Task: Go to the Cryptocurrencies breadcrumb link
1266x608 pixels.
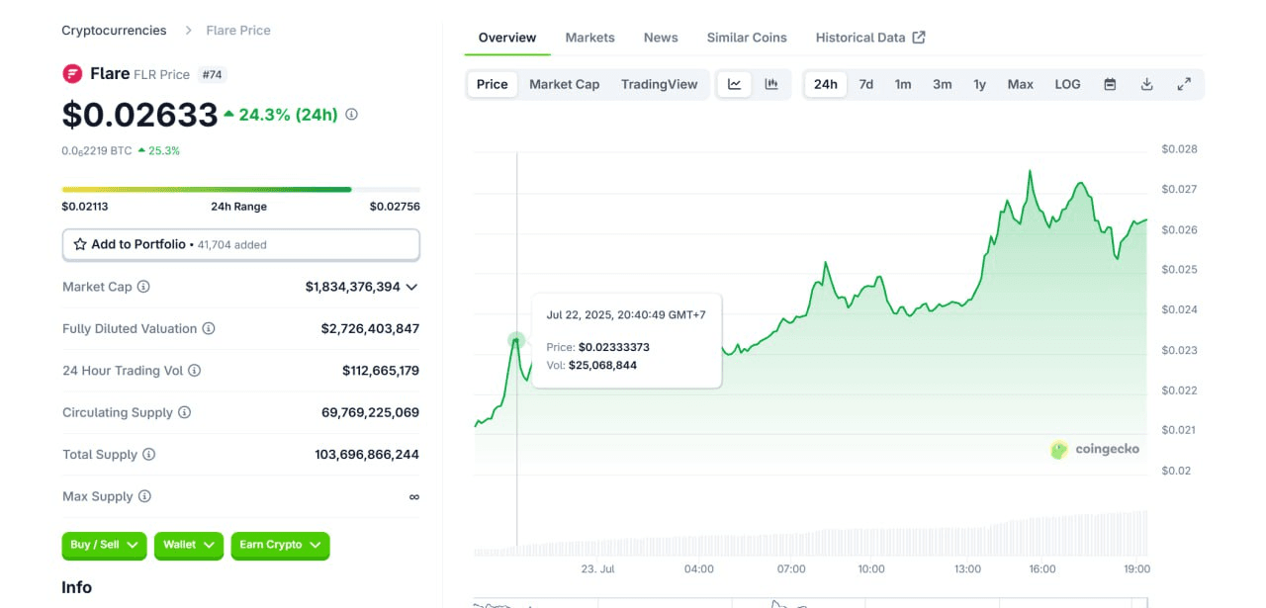Action: tap(114, 31)
